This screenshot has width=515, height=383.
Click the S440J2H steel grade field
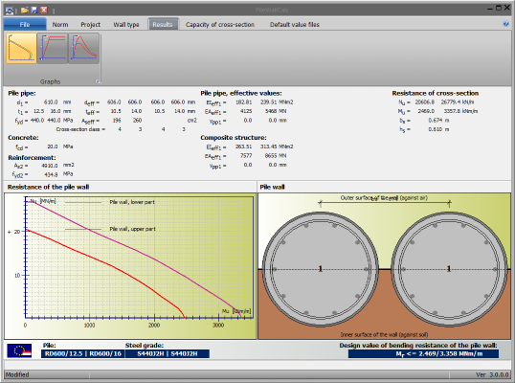point(168,353)
